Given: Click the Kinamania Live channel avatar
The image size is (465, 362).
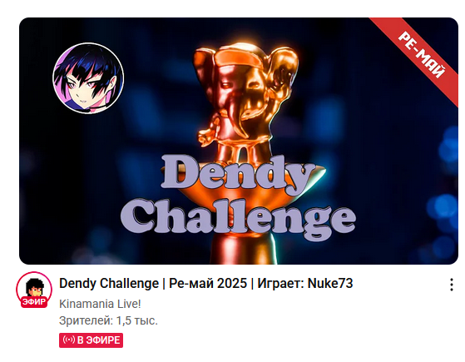Looking at the screenshot, I should coord(34,288).
